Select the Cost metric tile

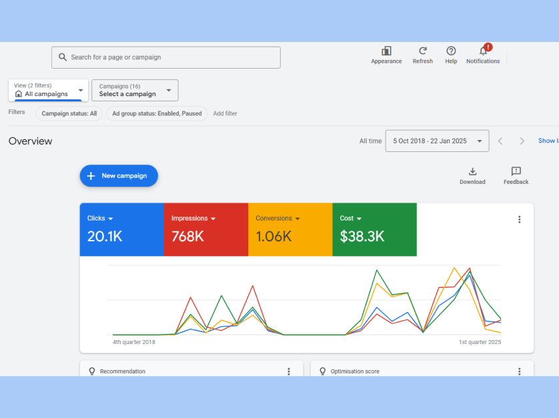coord(374,229)
